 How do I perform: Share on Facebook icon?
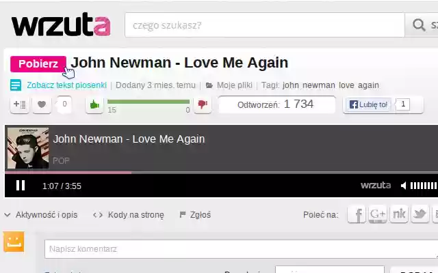[357, 214]
